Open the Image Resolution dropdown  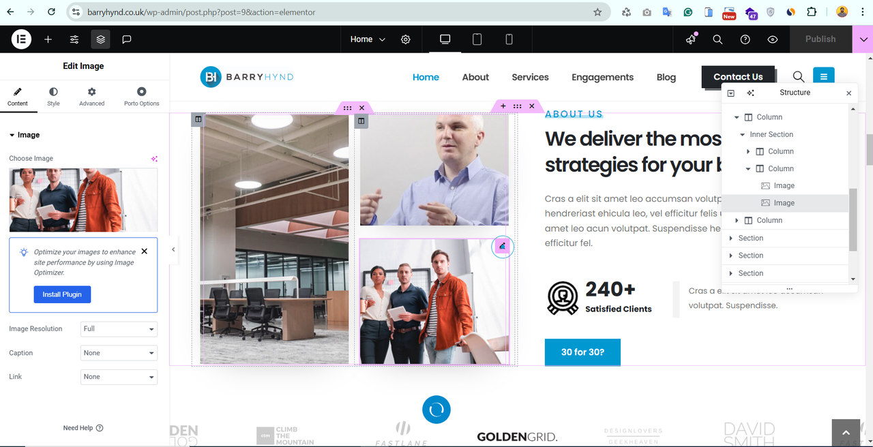[x=119, y=329]
